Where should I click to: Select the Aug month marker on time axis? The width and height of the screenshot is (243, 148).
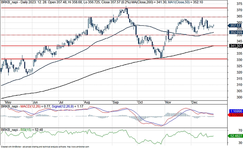[87, 102]
